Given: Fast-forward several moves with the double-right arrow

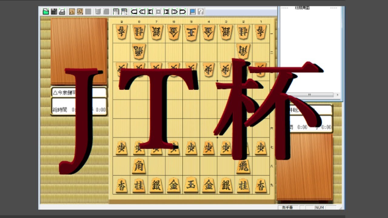Looking at the screenshot, I should coord(175,12).
